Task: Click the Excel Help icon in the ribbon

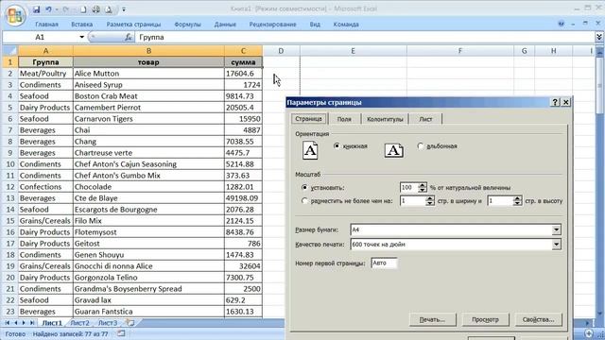Action: click(x=561, y=24)
